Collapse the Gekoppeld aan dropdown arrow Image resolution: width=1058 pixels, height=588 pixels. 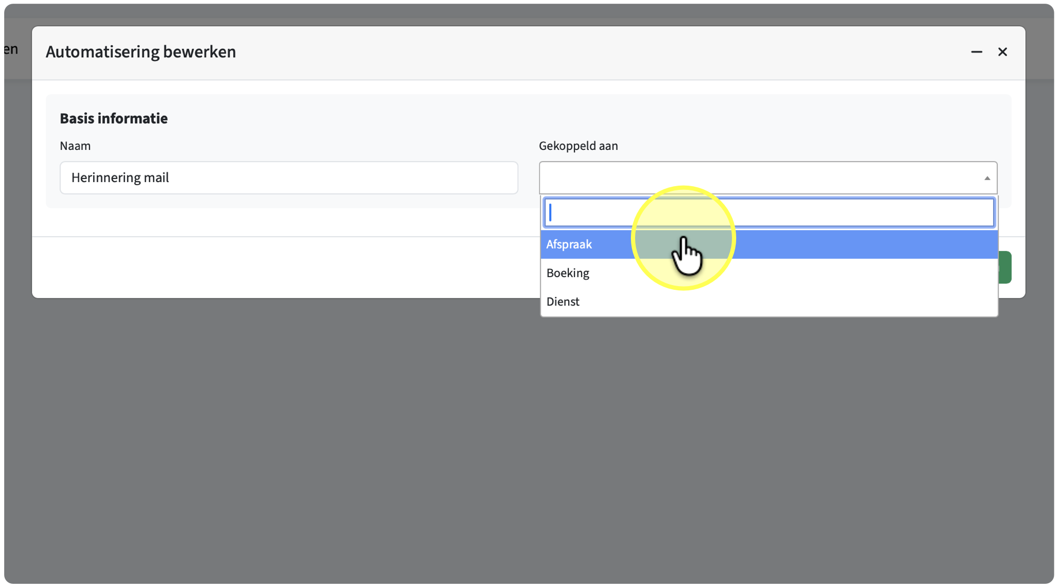(x=987, y=178)
